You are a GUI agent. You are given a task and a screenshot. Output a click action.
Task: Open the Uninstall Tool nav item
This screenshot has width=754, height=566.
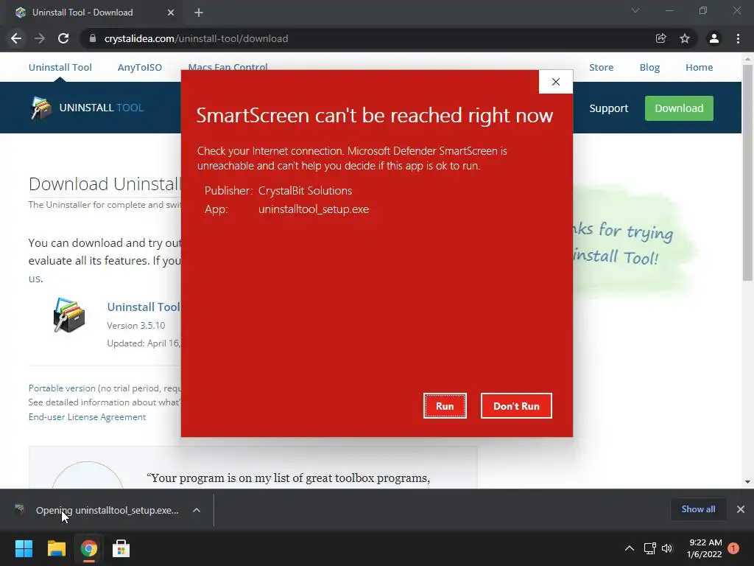60,67
